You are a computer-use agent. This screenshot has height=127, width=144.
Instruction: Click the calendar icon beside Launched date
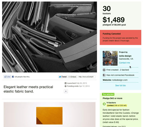pos(66,83)
